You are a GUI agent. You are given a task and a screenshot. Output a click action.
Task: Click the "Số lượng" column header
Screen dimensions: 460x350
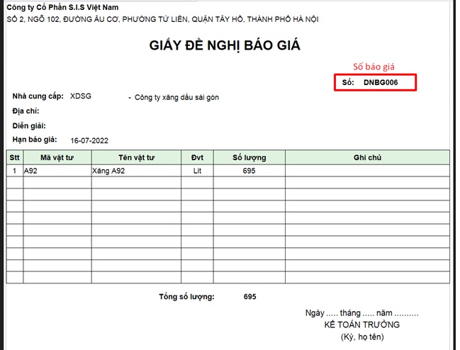pyautogui.click(x=249, y=157)
